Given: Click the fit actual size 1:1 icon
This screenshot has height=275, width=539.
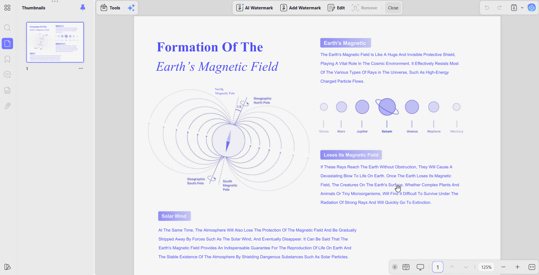Looking at the screenshot, I should click(x=532, y=267).
